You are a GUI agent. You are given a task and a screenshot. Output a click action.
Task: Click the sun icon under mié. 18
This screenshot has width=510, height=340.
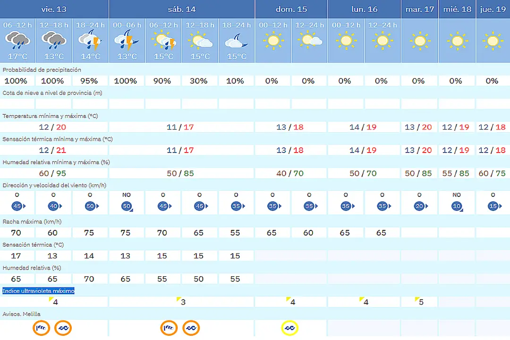click(x=457, y=41)
